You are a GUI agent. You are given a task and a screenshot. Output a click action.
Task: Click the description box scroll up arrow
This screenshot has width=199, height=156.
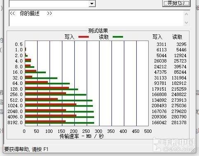[187, 14]
